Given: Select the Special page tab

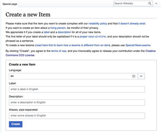Looking at the screenshot, I should (x=10, y=4).
